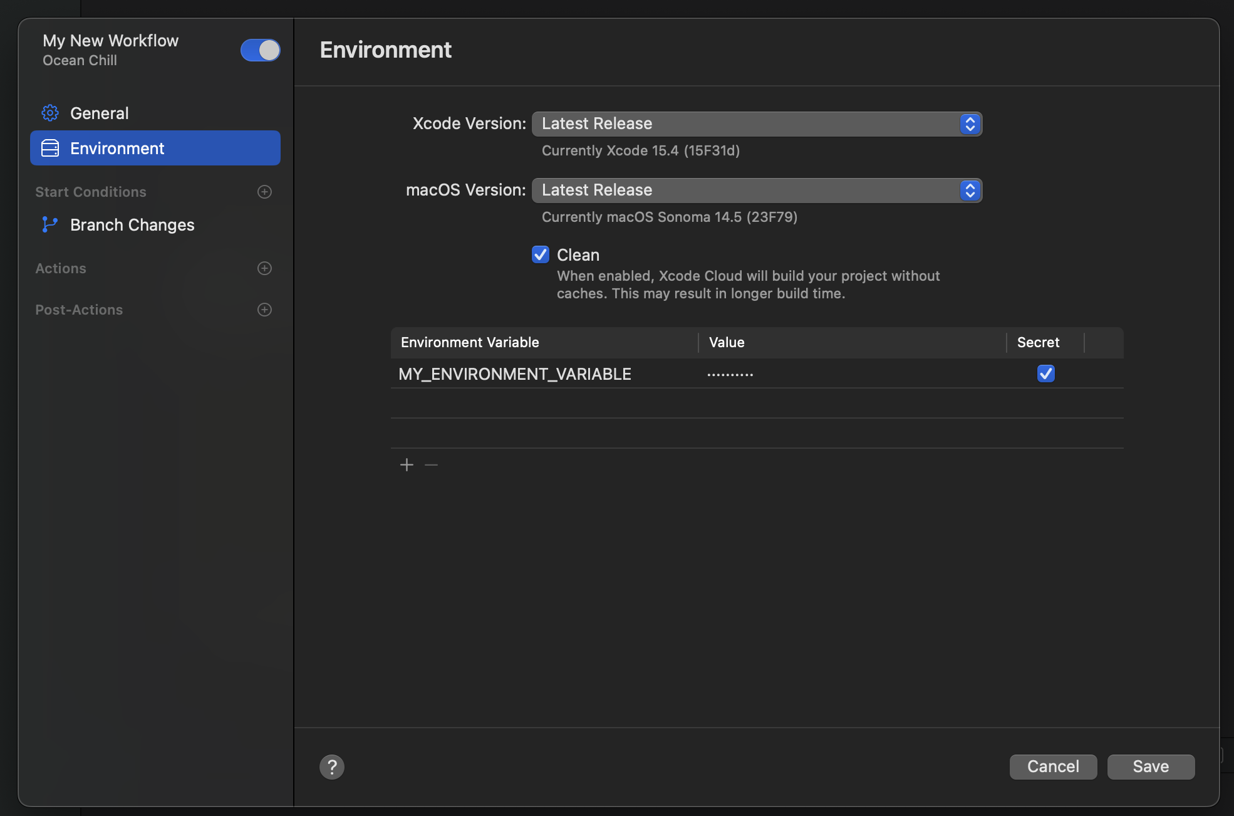Open help with the question mark button
Image resolution: width=1234 pixels, height=816 pixels.
332,766
